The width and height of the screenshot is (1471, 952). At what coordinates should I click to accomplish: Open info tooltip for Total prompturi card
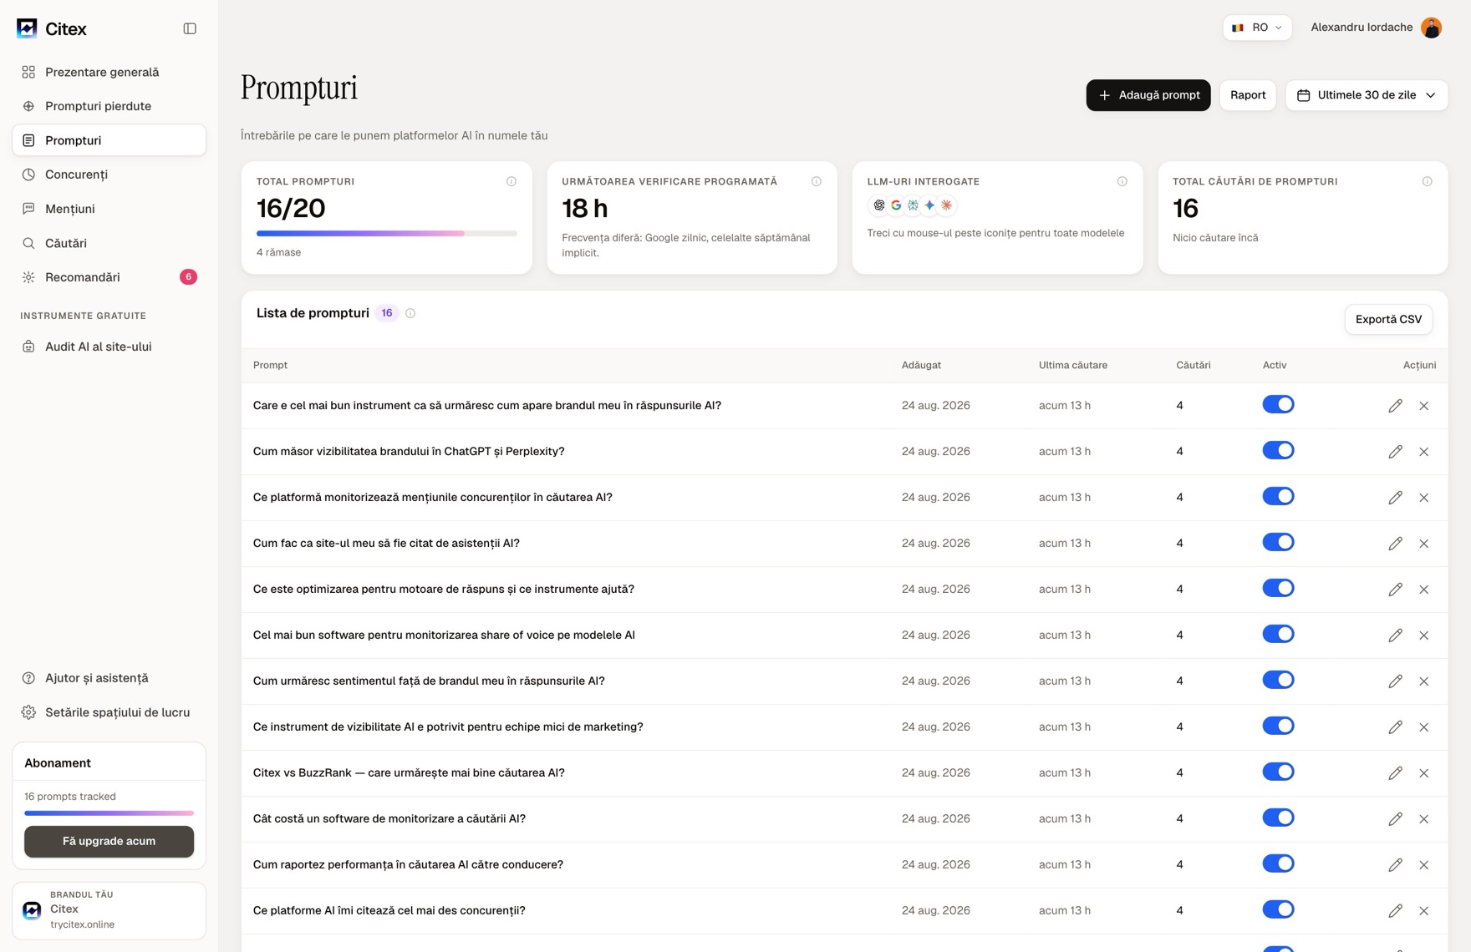(x=512, y=181)
